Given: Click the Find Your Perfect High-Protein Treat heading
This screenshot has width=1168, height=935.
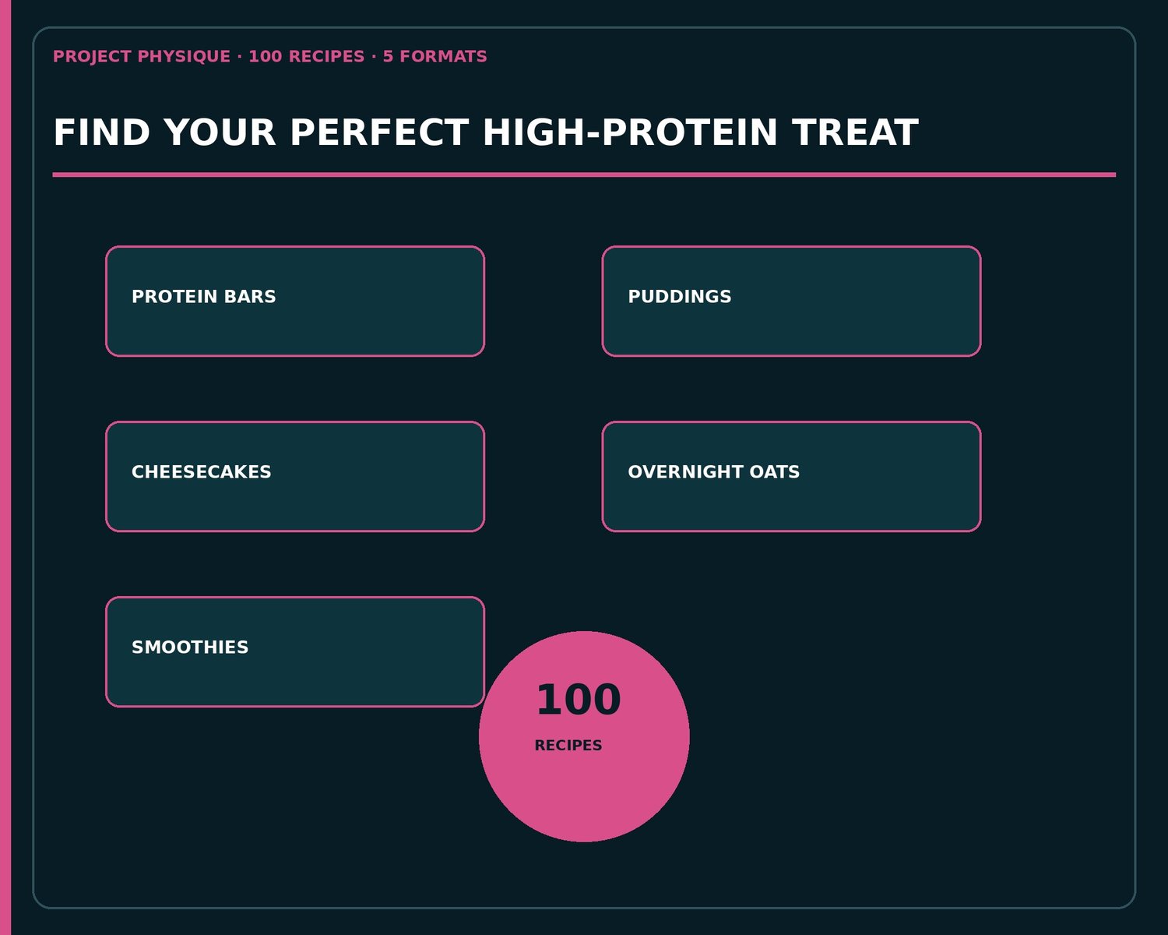Looking at the screenshot, I should click(486, 132).
